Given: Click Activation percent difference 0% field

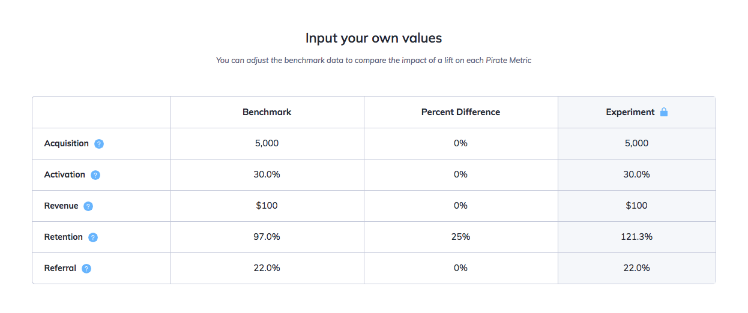Looking at the screenshot, I should pyautogui.click(x=460, y=174).
